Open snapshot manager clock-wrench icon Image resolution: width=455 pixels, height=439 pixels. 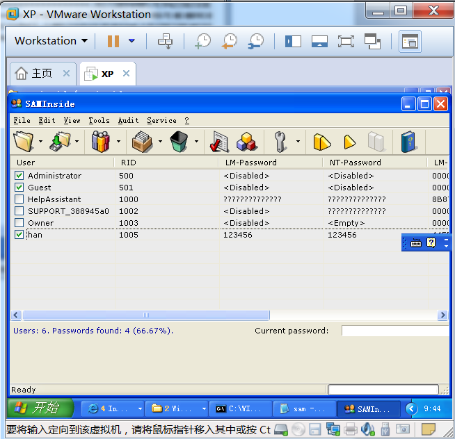click(x=256, y=41)
